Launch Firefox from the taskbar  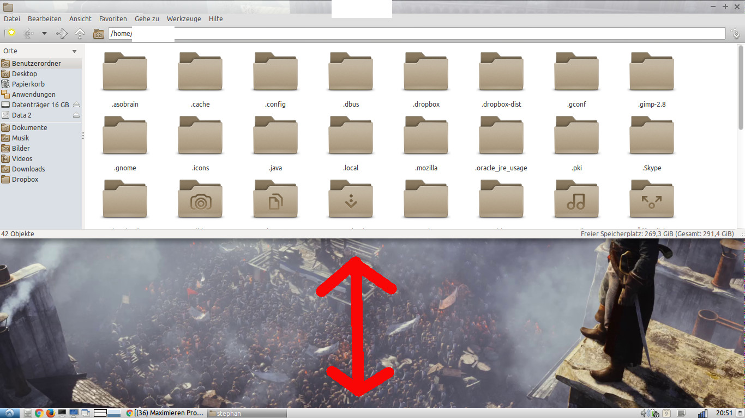point(51,413)
